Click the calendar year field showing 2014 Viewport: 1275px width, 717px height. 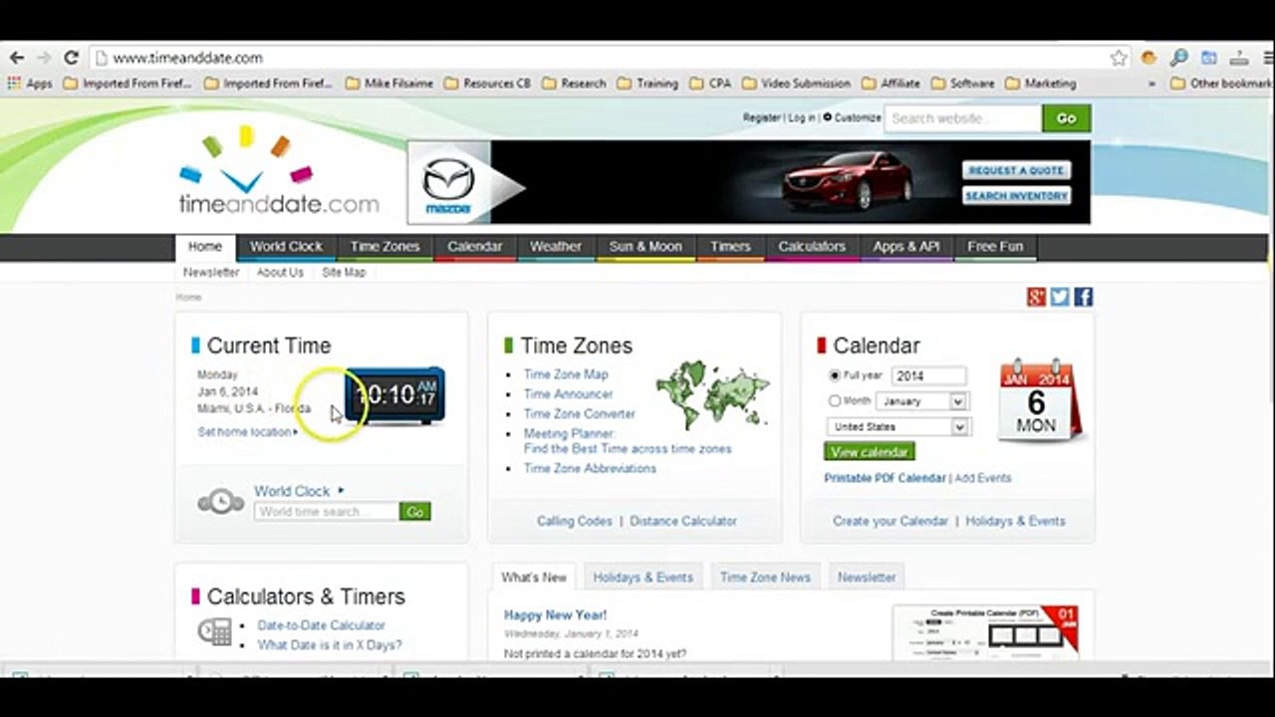[928, 376]
